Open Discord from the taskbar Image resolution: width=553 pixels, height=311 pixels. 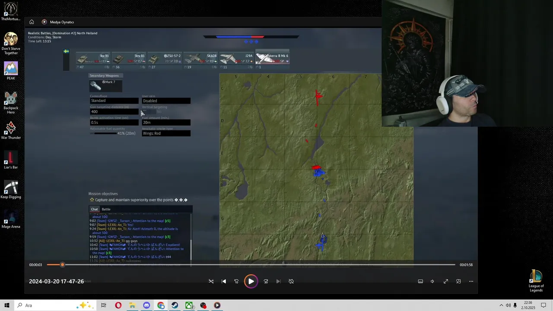[146, 305]
